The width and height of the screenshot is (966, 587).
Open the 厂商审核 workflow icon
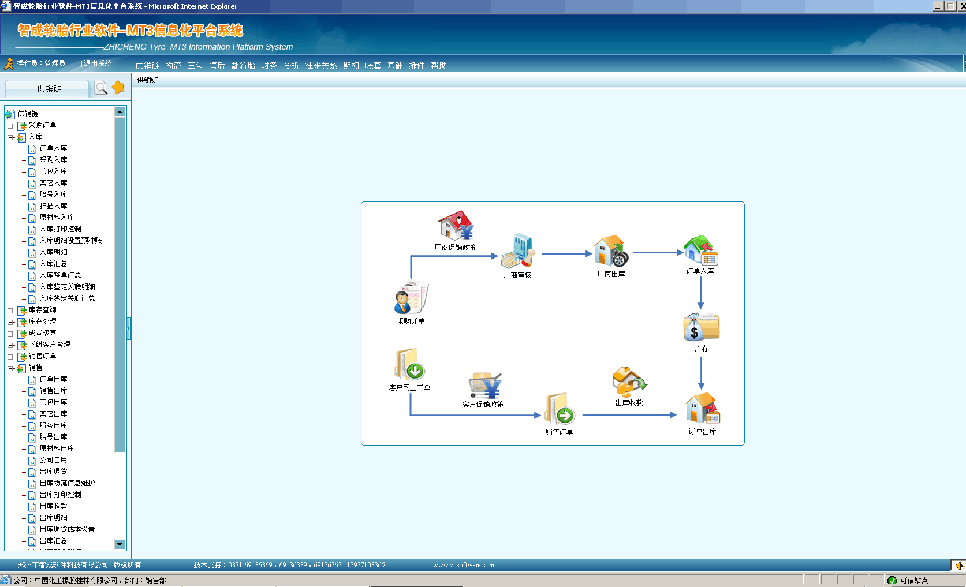[x=518, y=252]
